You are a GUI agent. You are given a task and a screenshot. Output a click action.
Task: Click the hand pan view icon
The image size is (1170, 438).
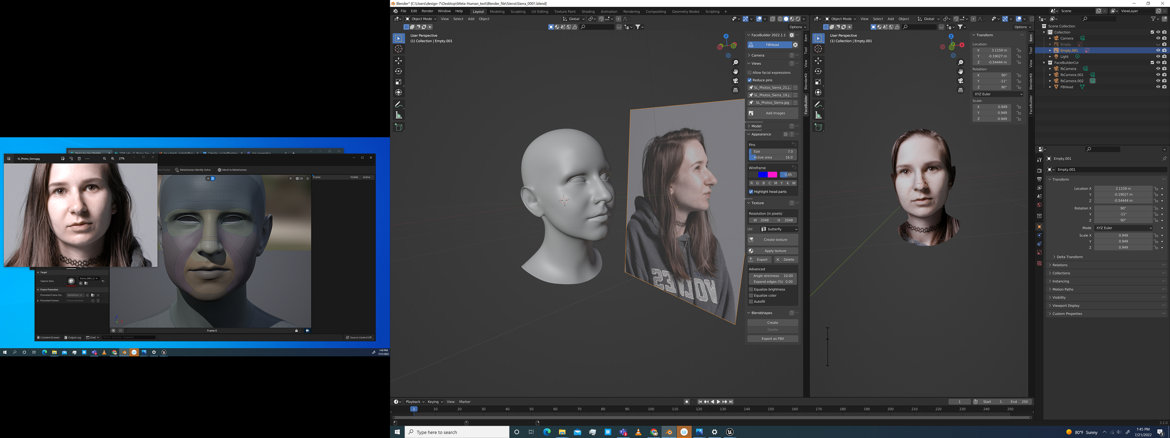tap(735, 72)
